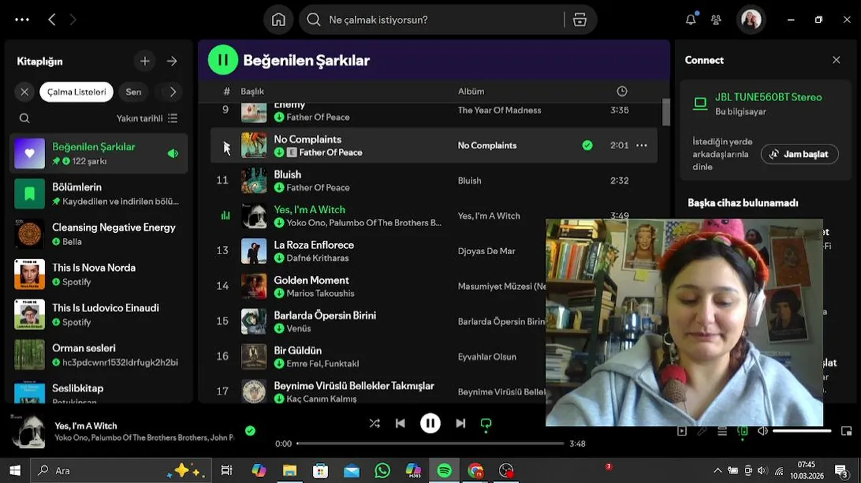Click the song progress bar
Image resolution: width=861 pixels, height=483 pixels.
pos(431,443)
